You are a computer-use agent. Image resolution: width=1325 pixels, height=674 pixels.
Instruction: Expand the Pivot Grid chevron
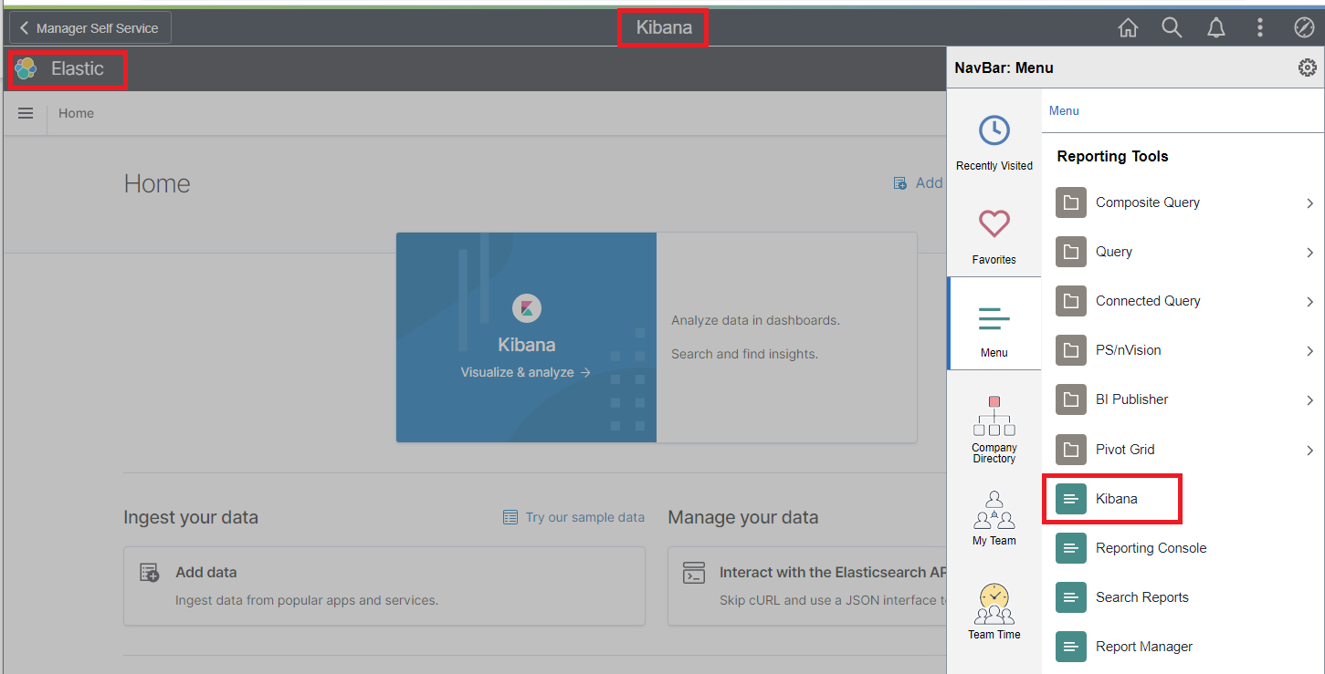point(1310,451)
